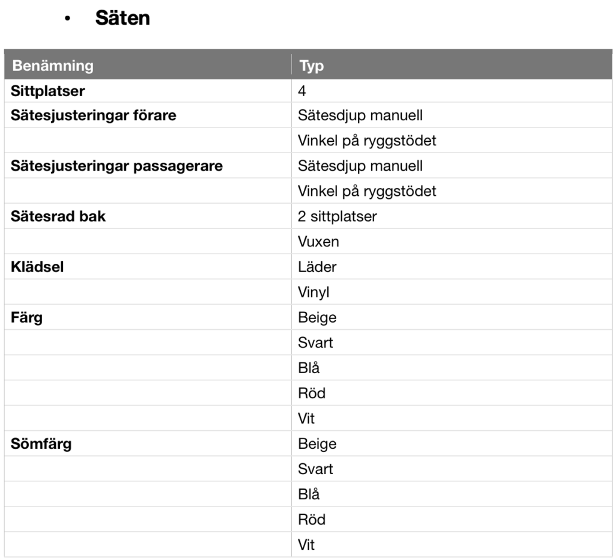615x560 pixels.
Task: Click Svart in the Sömfärg section
Action: (315, 469)
